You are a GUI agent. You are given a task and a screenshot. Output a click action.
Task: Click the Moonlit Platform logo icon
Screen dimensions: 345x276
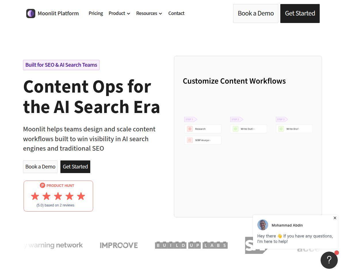tap(31, 14)
